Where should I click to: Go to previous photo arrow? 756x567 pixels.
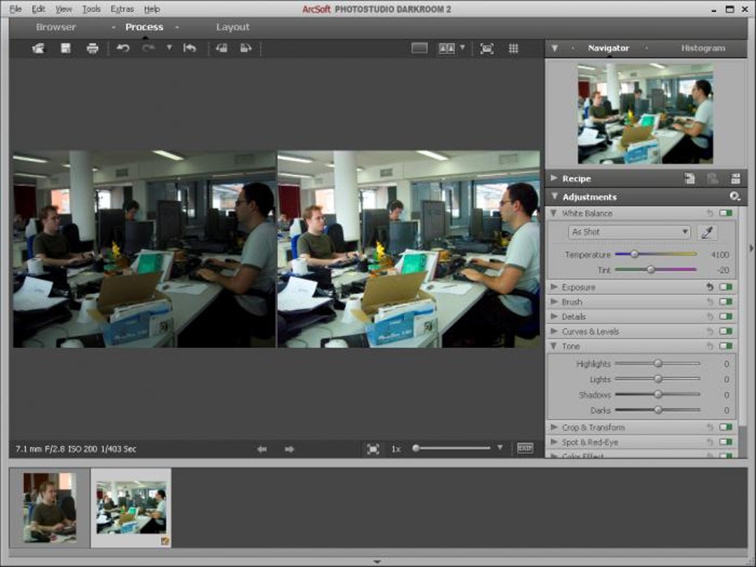pos(262,449)
